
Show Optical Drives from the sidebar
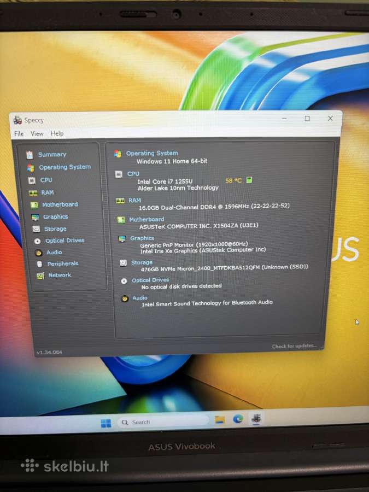pyautogui.click(x=65, y=241)
